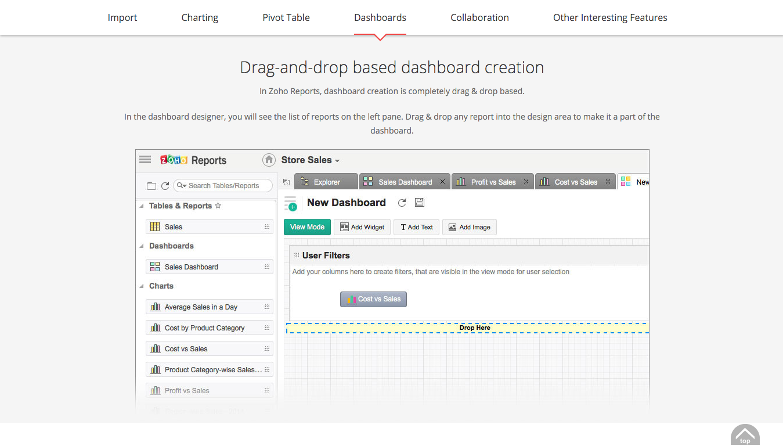Click the pane collapse icon before Explorer tab
The height and width of the screenshot is (446, 783).
point(286,182)
